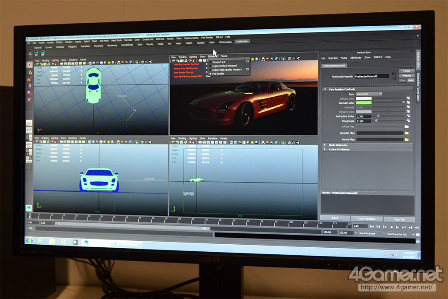Switch to the Rendering shelf tab
This screenshot has height=299, width=448.
tap(112, 45)
